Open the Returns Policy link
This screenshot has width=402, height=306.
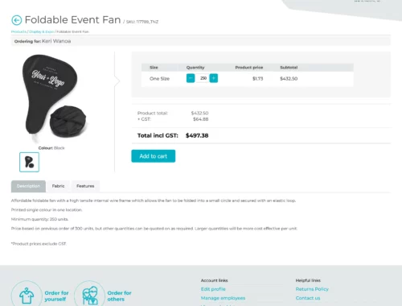(312, 289)
